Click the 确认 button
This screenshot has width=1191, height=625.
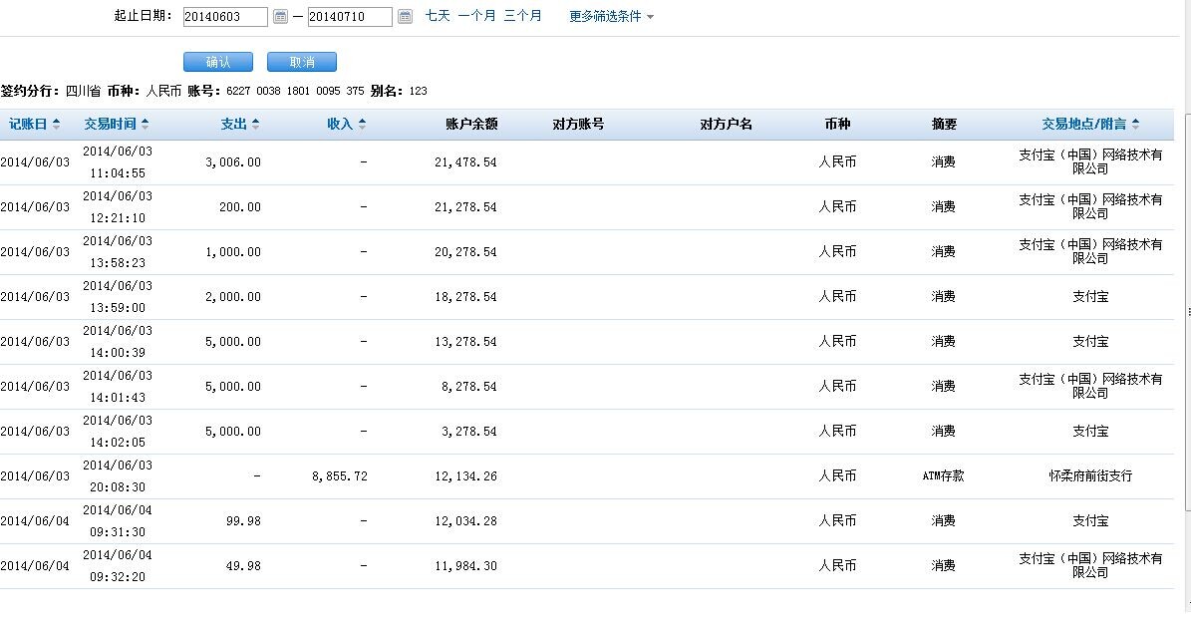[218, 62]
